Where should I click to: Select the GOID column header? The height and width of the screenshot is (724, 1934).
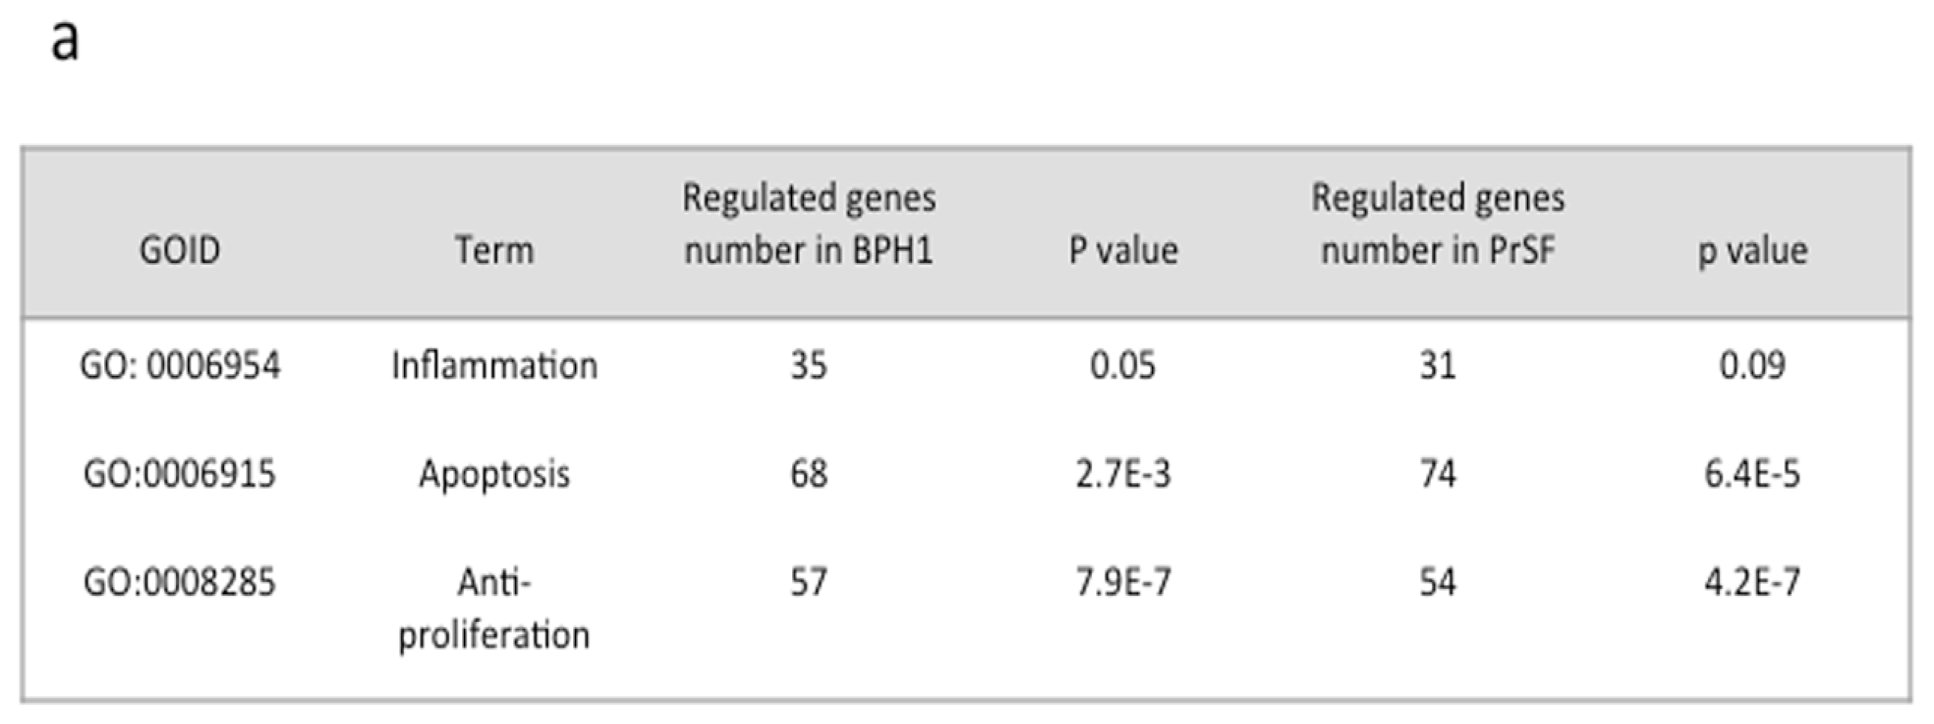pos(179,250)
